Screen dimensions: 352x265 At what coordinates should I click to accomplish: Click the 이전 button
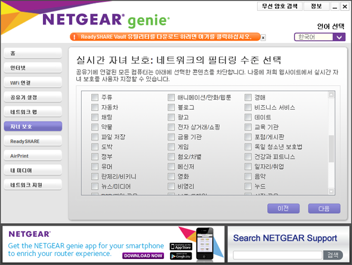[x=283, y=209]
